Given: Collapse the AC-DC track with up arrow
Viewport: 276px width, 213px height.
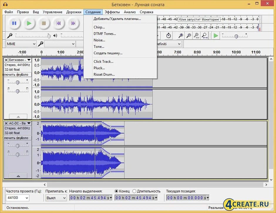Looking at the screenshot, I should tap(18, 176).
